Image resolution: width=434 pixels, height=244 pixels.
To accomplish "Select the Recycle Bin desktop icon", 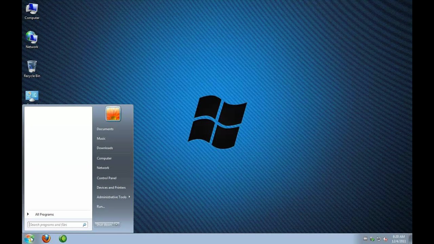I will [x=32, y=69].
